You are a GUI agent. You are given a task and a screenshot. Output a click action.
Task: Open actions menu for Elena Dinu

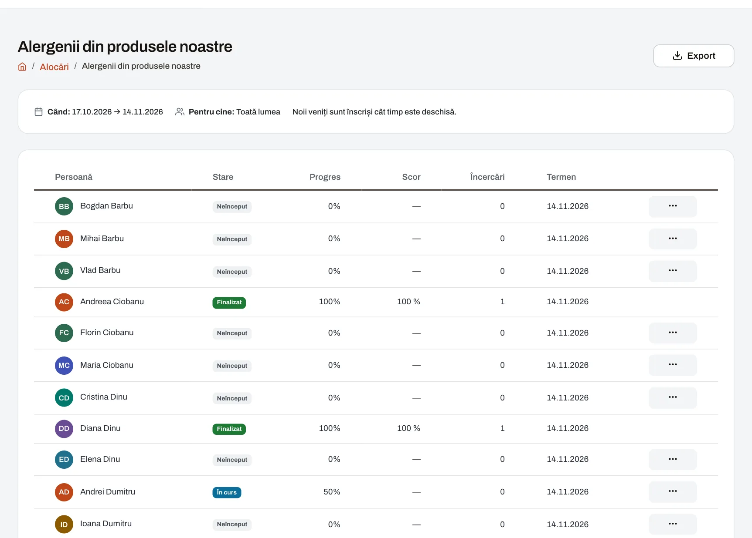click(x=672, y=460)
